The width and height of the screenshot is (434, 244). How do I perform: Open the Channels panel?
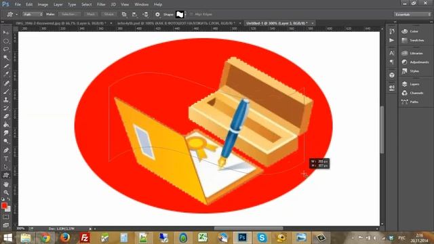pyautogui.click(x=412, y=93)
